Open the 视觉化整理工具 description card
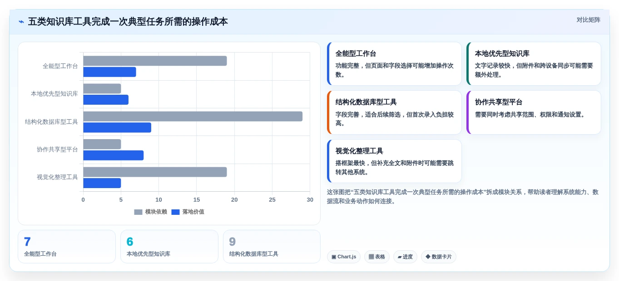 (x=394, y=161)
